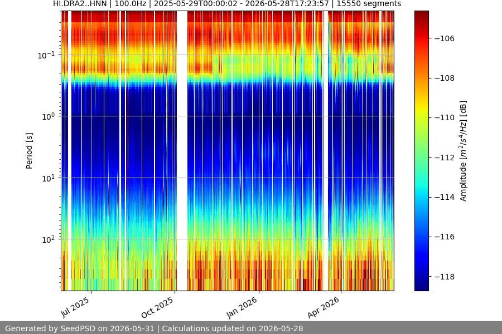Click the footer text 'Generated by SeedPSD'

tap(50, 328)
